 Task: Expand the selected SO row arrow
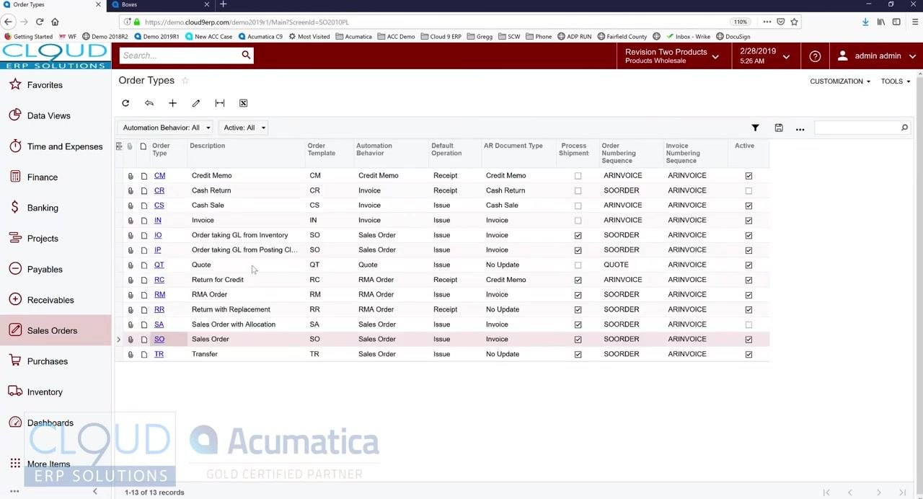point(119,339)
